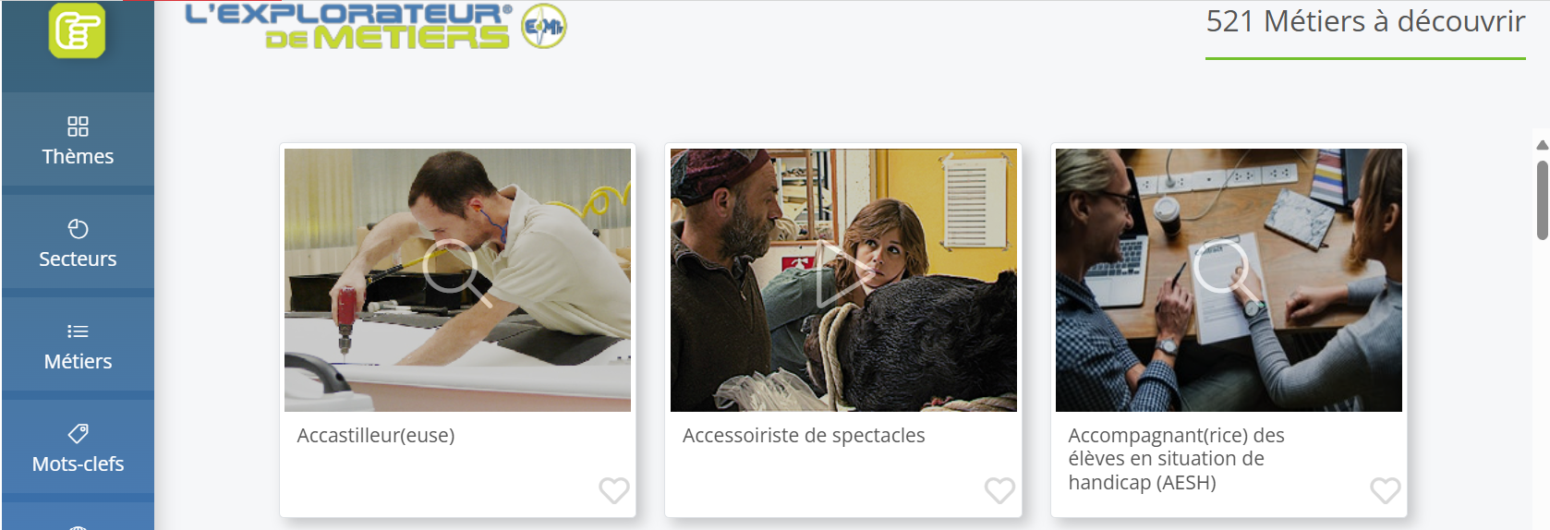1550x530 pixels.
Task: Open the Métiers list icon
Action: [78, 331]
